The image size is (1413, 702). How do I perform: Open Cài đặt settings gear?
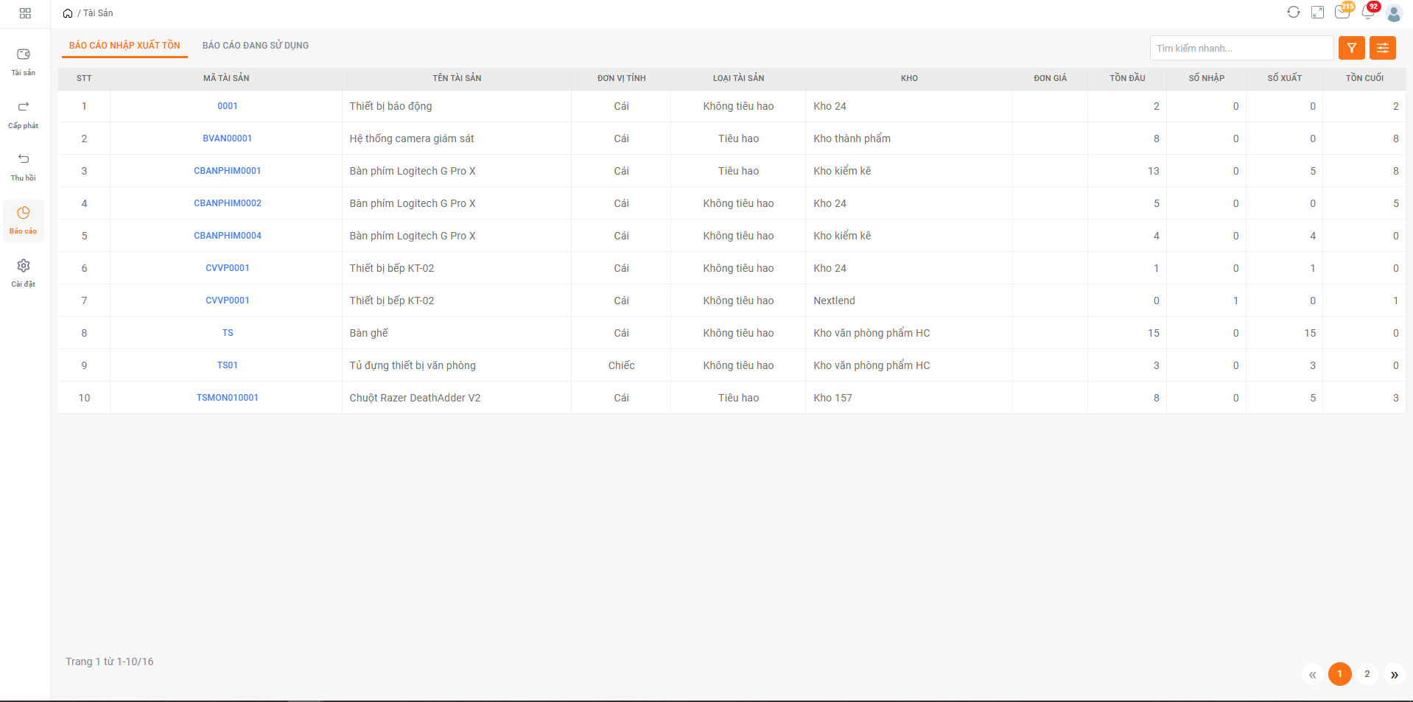coord(24,273)
